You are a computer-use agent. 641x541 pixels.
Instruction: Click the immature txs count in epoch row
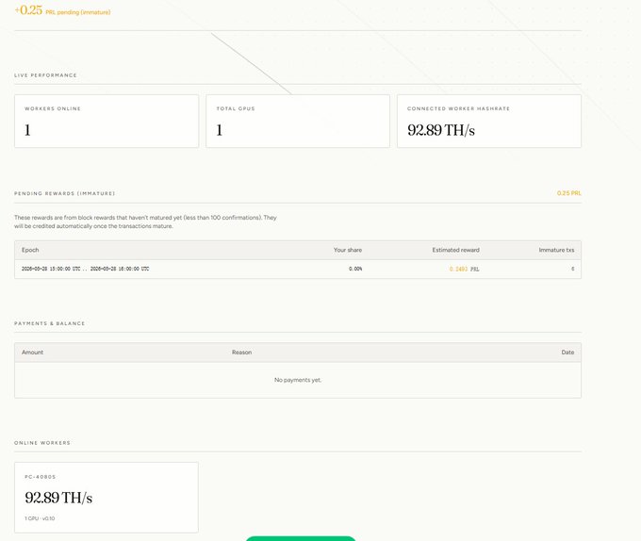coord(572,269)
